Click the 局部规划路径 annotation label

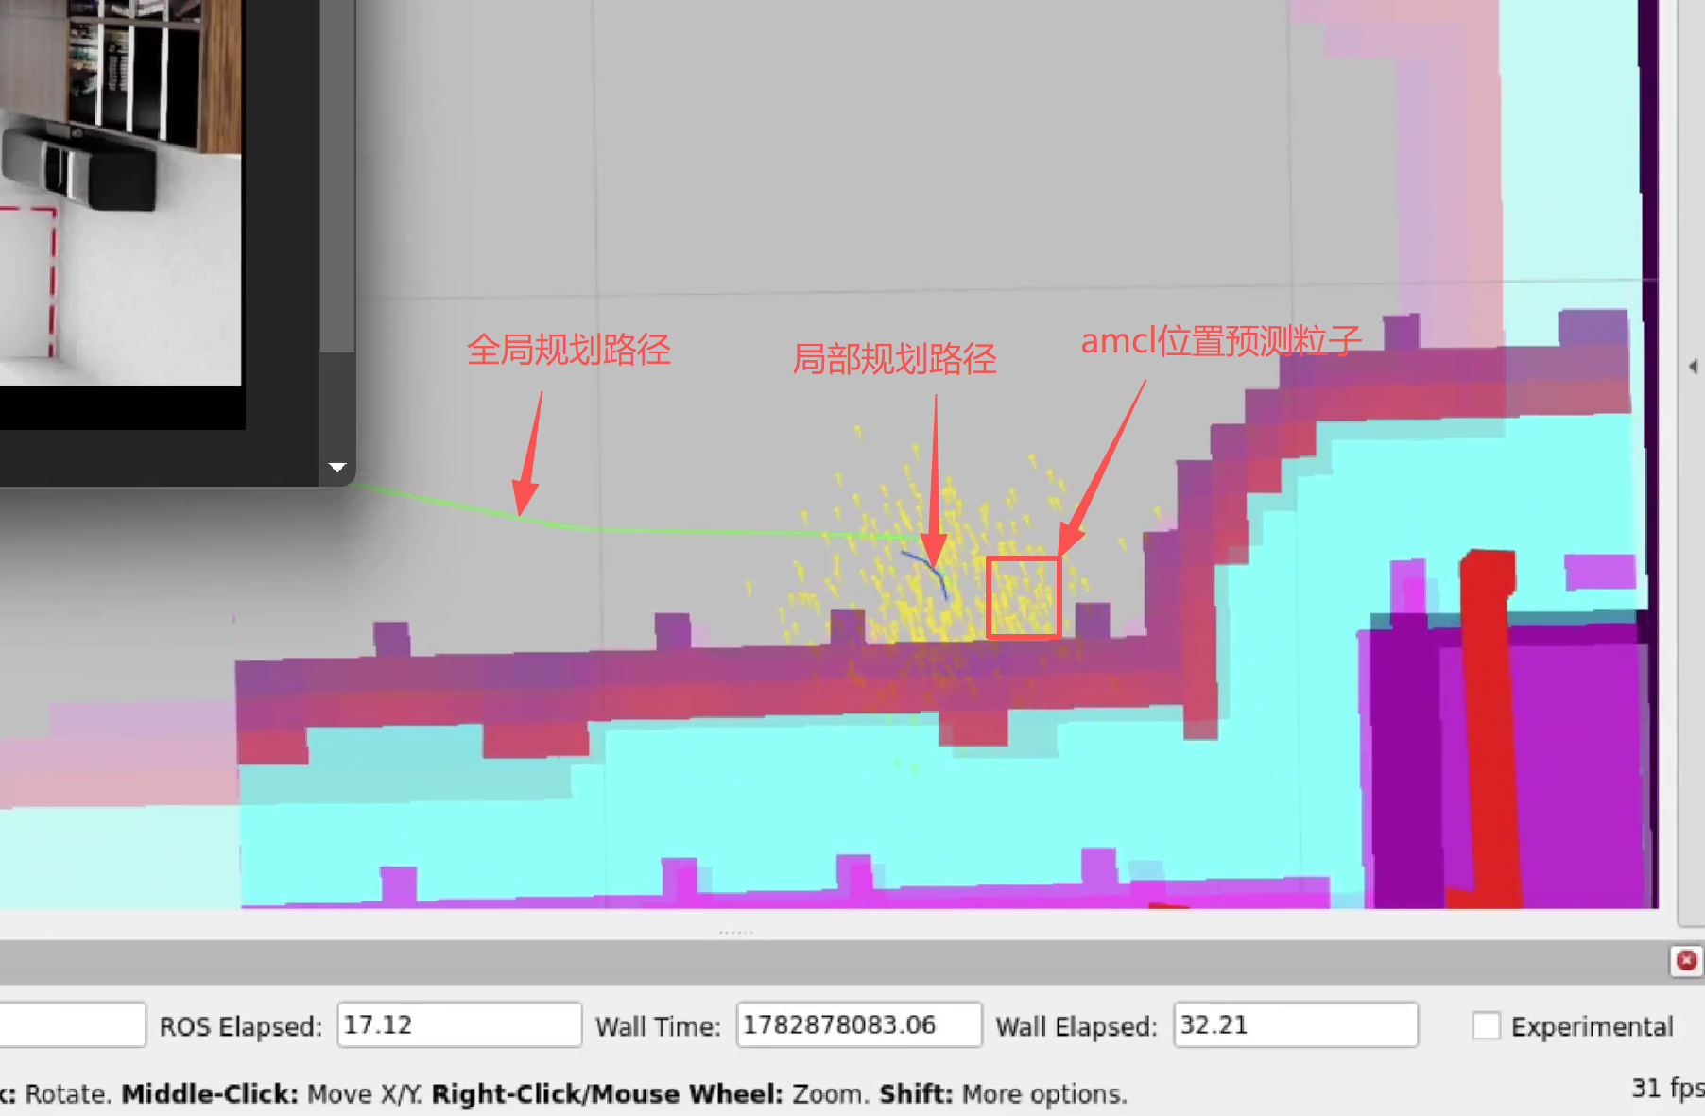[894, 359]
